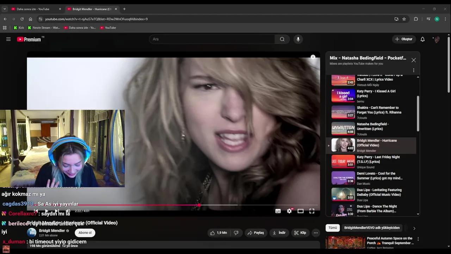Open the YouTube hamburger guide menu
Viewport: 451px width, 254px height.
tap(8, 39)
